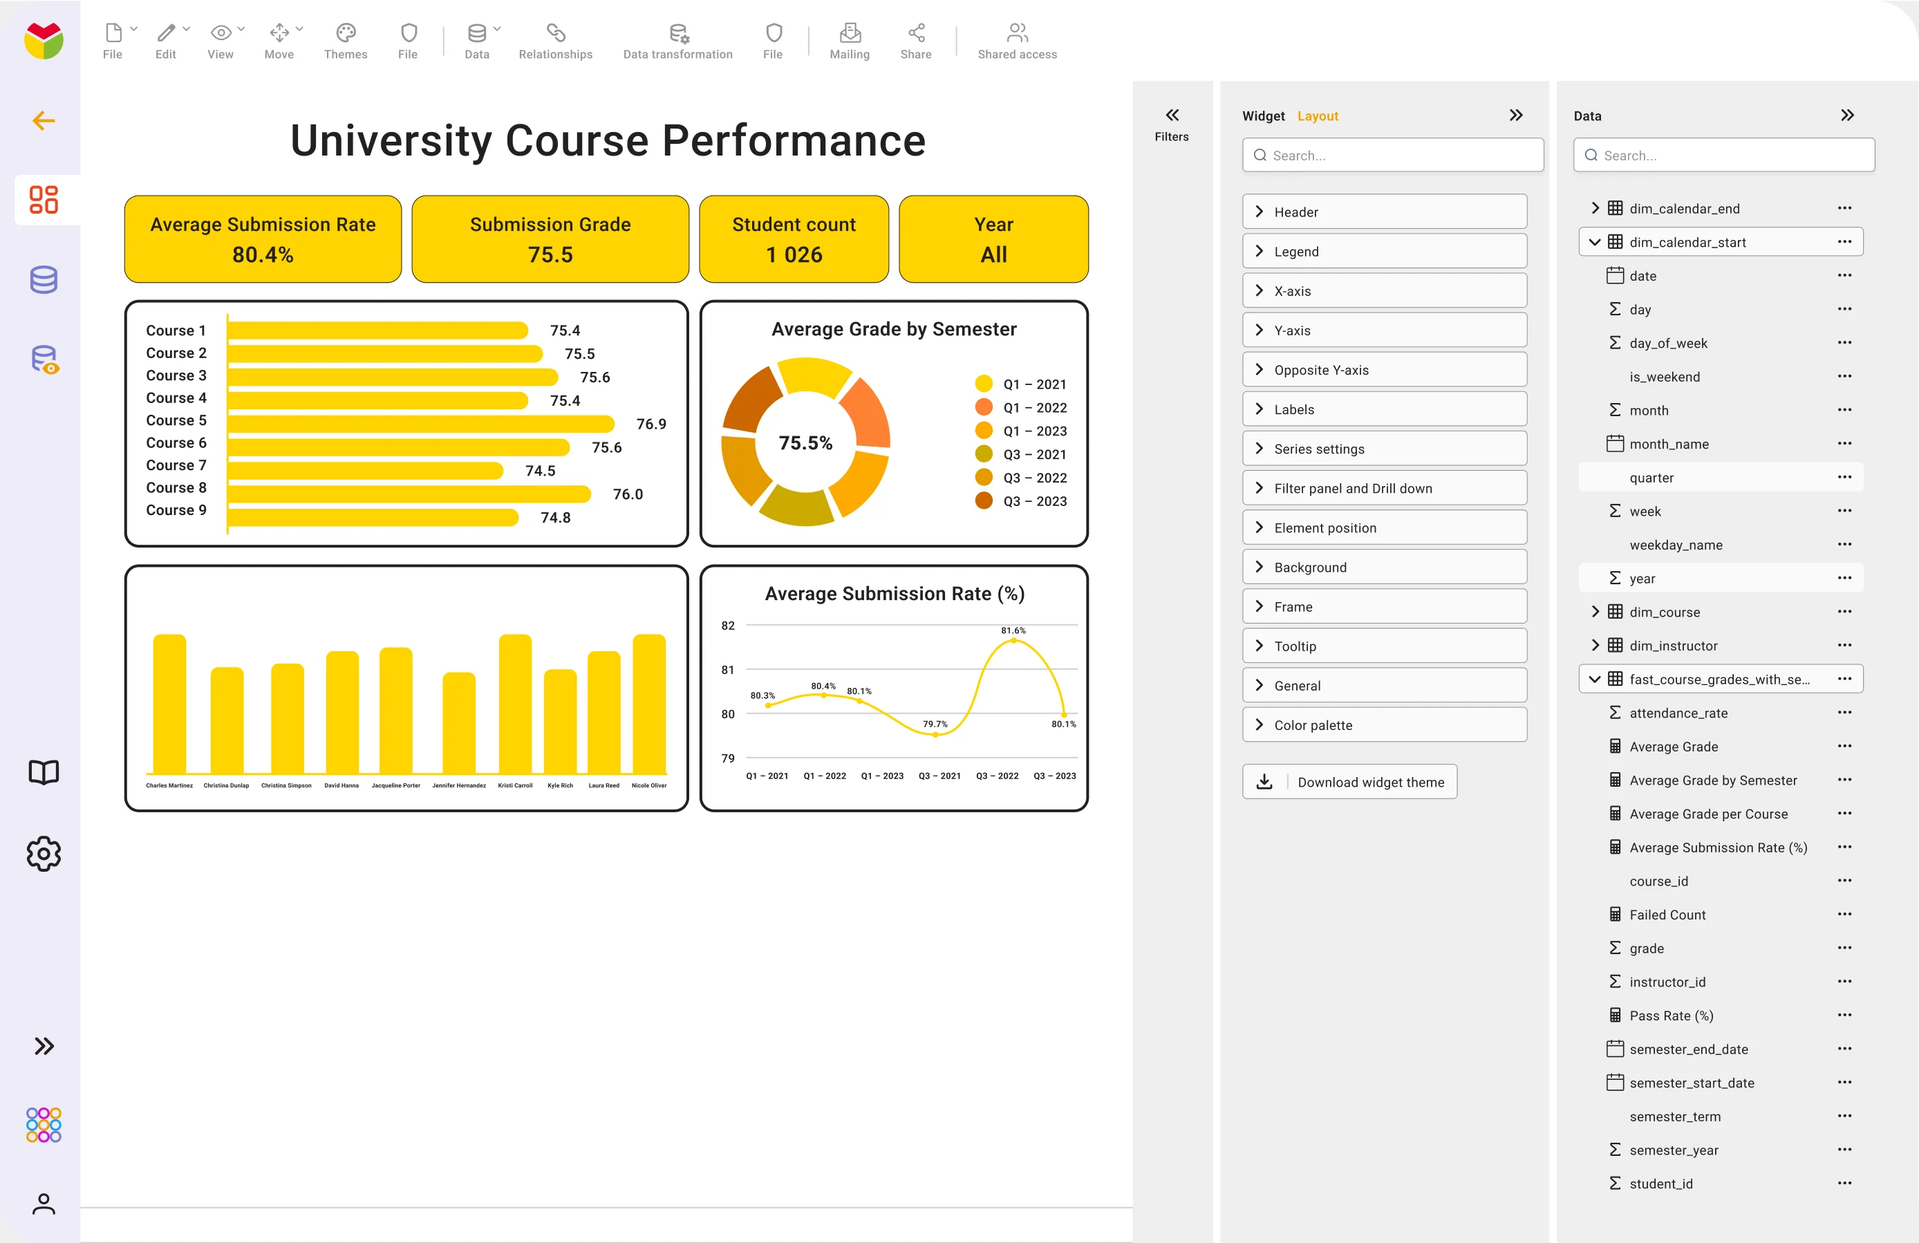
Task: Click the orange back arrow
Action: [44, 121]
